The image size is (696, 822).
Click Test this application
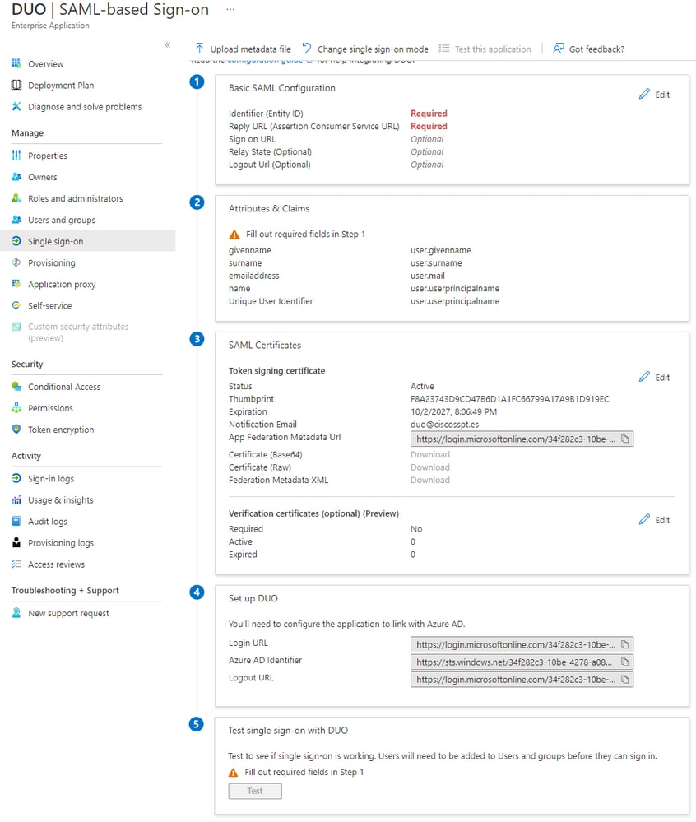coord(485,49)
